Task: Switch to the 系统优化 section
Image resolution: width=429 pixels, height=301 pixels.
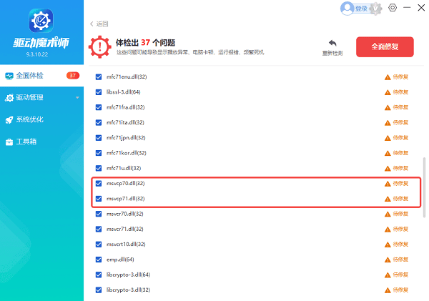Action: pos(42,119)
